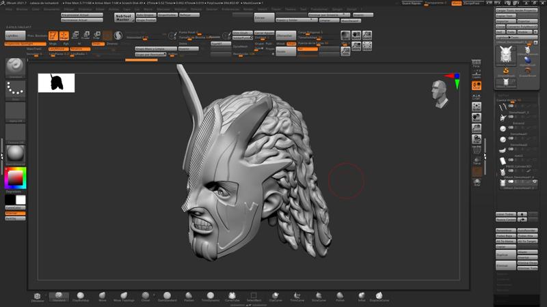Click the Transp icon in right shelf

tap(477, 161)
